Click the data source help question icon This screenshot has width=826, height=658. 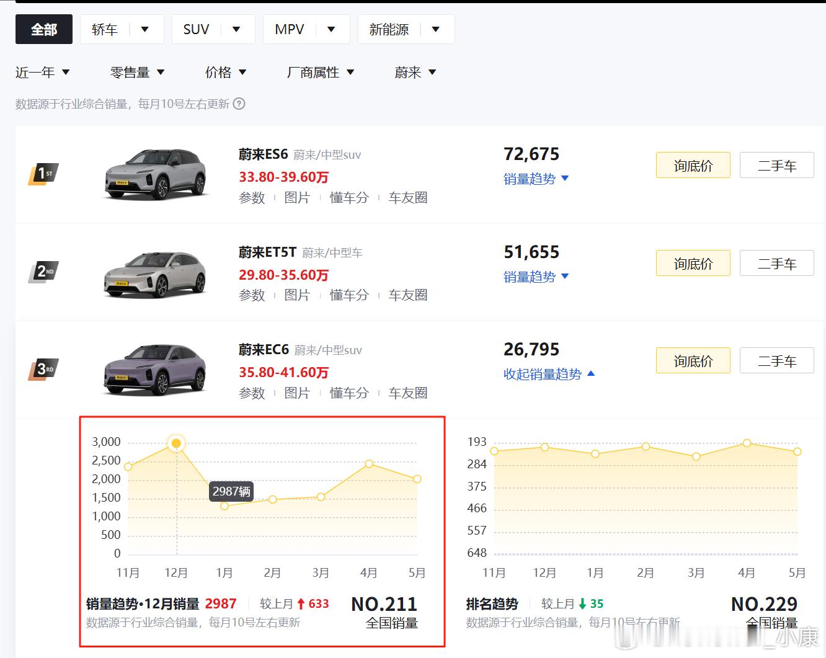click(239, 104)
